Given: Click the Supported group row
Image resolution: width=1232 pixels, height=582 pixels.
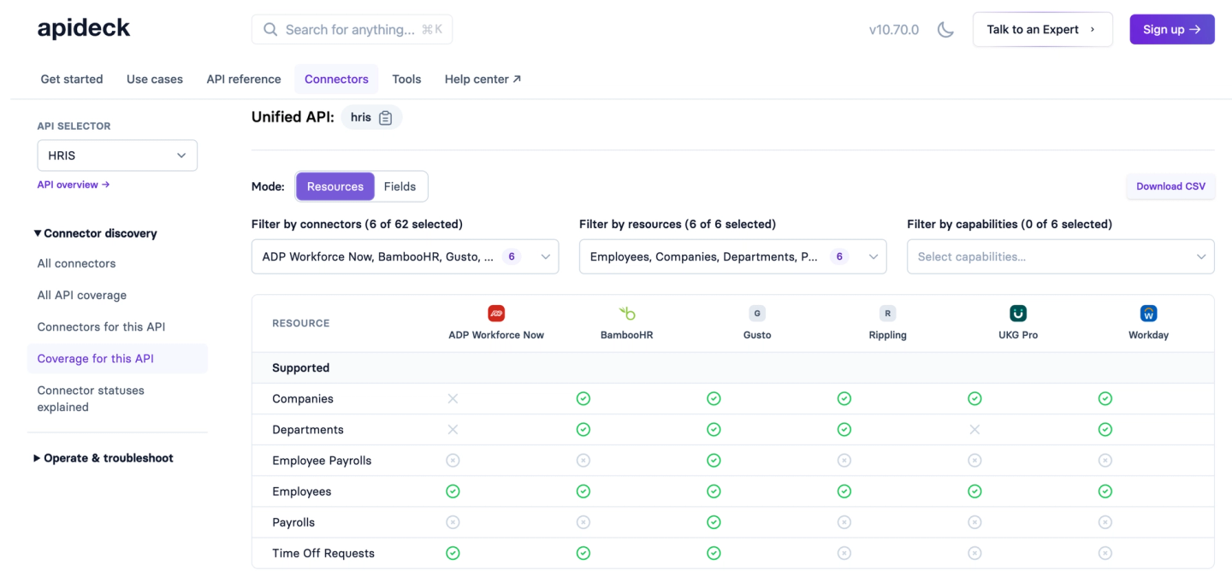Looking at the screenshot, I should tap(732, 368).
